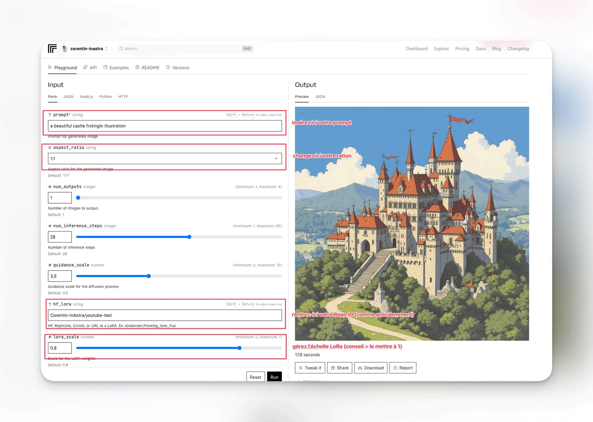The width and height of the screenshot is (593, 422).
Task: Click the icon beside Examples
Action: pos(105,67)
